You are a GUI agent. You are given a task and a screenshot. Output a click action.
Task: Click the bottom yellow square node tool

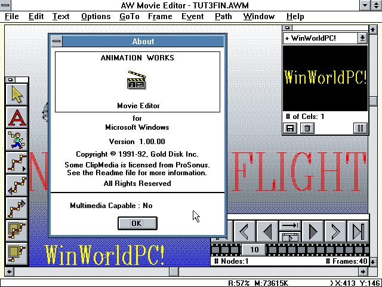(17, 254)
